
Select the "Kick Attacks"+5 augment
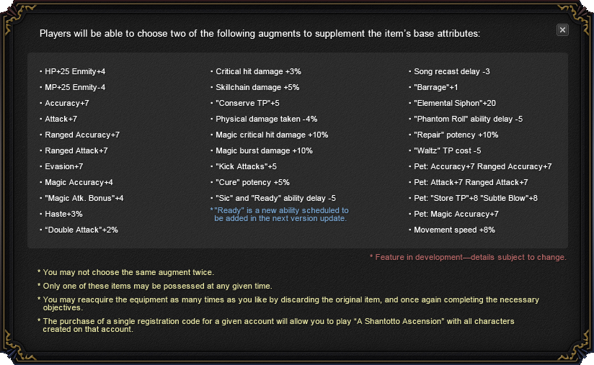tap(246, 166)
